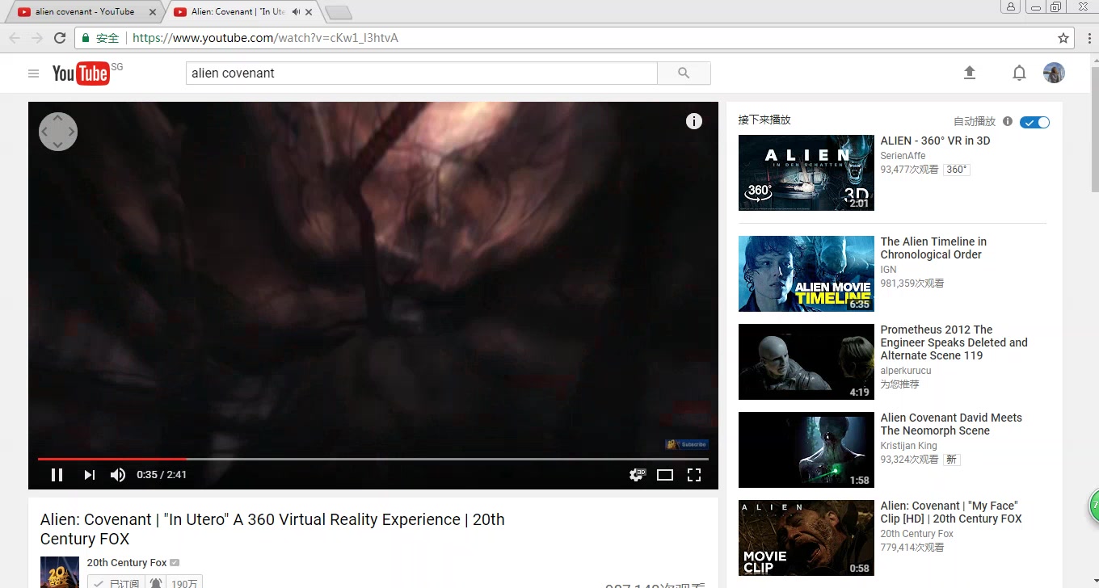Click the IGN channel name

pos(888,270)
